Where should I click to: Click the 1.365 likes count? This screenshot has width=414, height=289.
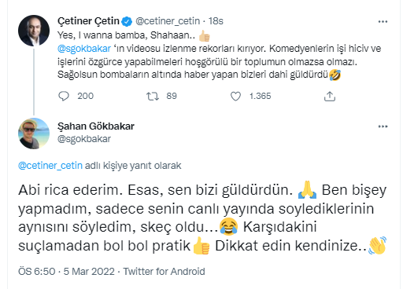260,96
